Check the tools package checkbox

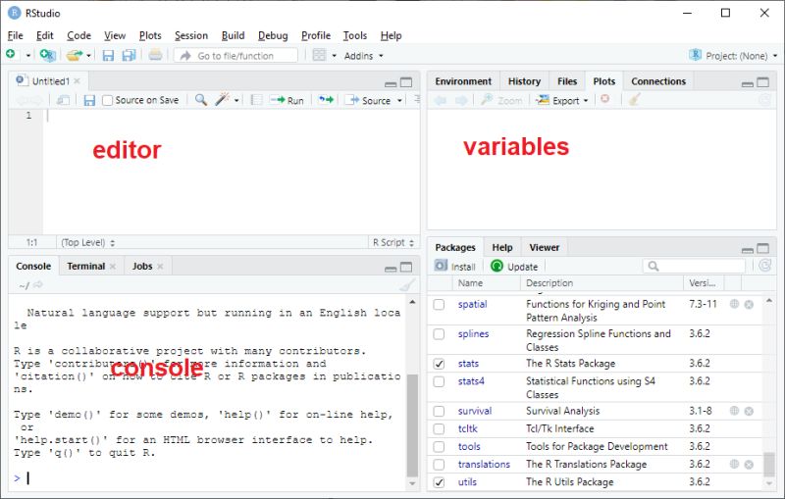pyautogui.click(x=439, y=446)
